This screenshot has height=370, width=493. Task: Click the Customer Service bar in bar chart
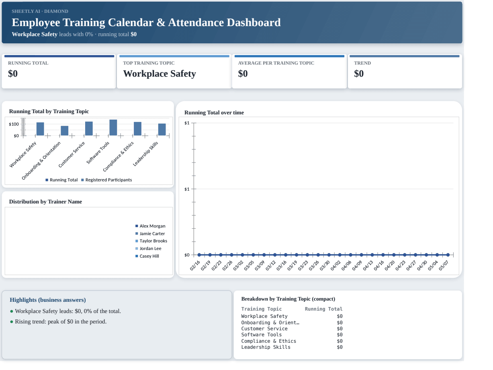coord(89,128)
